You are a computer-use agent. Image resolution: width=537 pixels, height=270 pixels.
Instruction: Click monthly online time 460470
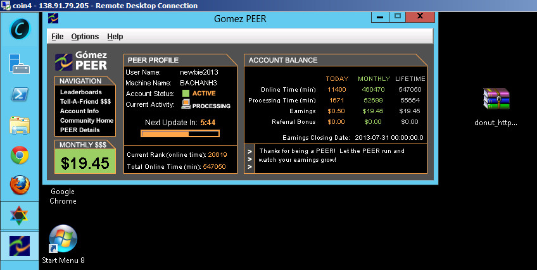tap(373, 90)
